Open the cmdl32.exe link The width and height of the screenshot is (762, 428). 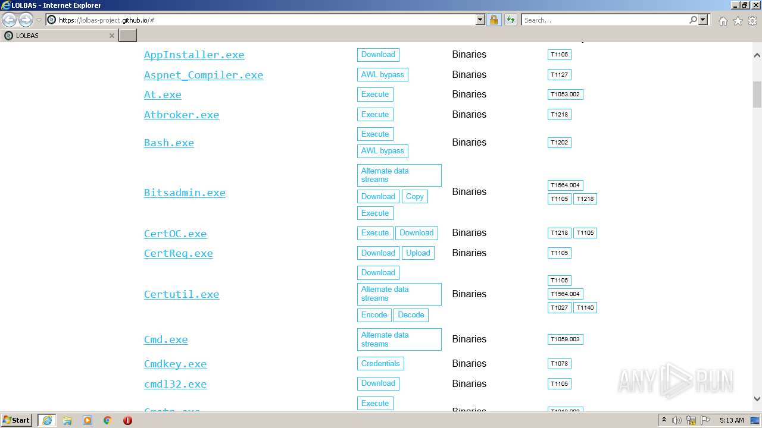(175, 384)
